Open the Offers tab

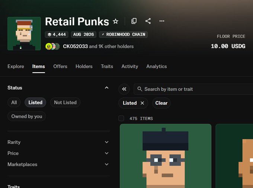(x=60, y=66)
